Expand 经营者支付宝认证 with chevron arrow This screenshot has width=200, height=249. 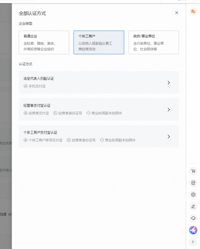(x=169, y=110)
